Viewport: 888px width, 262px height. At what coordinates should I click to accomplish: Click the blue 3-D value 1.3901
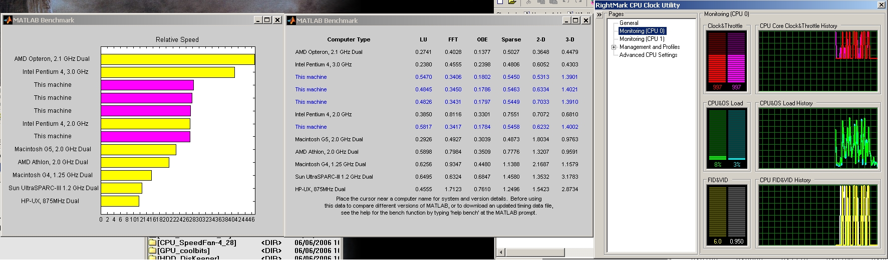coord(570,77)
